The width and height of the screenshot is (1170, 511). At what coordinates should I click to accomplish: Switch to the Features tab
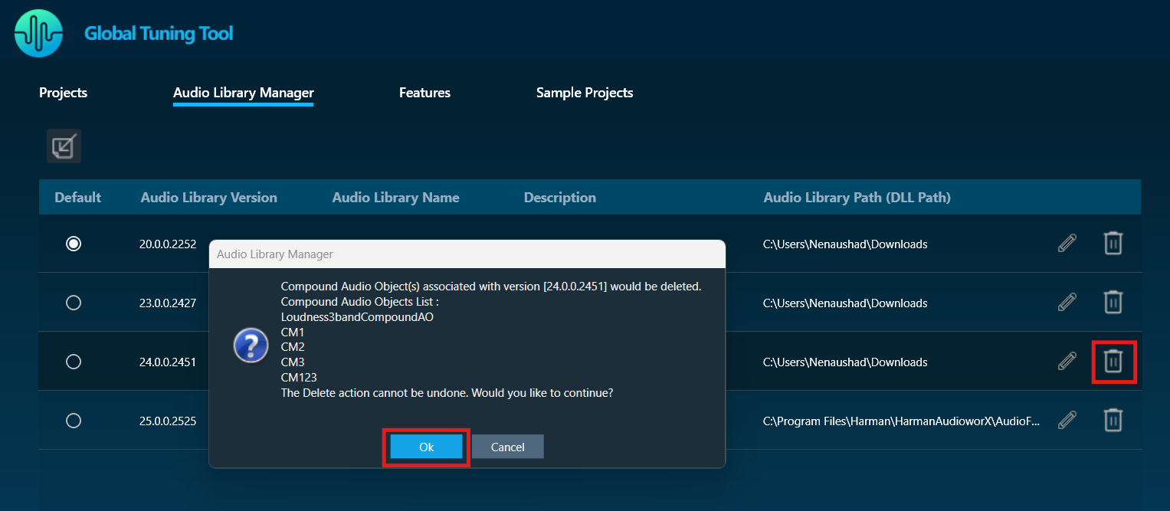coord(424,93)
